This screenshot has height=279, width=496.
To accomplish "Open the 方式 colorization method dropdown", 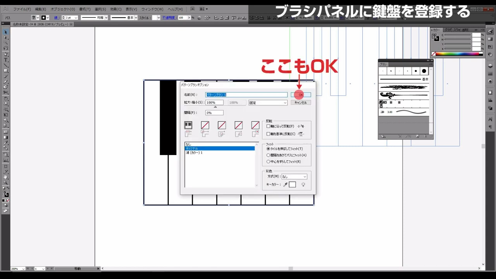I will pos(294,177).
